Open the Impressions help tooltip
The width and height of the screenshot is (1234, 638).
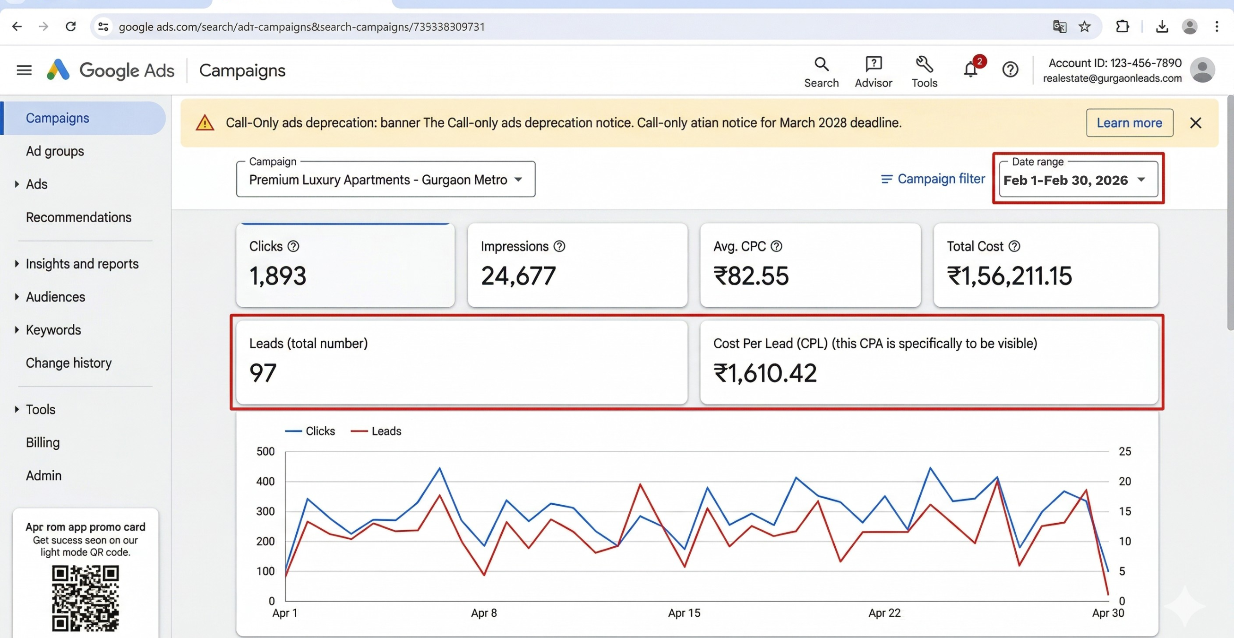558,246
